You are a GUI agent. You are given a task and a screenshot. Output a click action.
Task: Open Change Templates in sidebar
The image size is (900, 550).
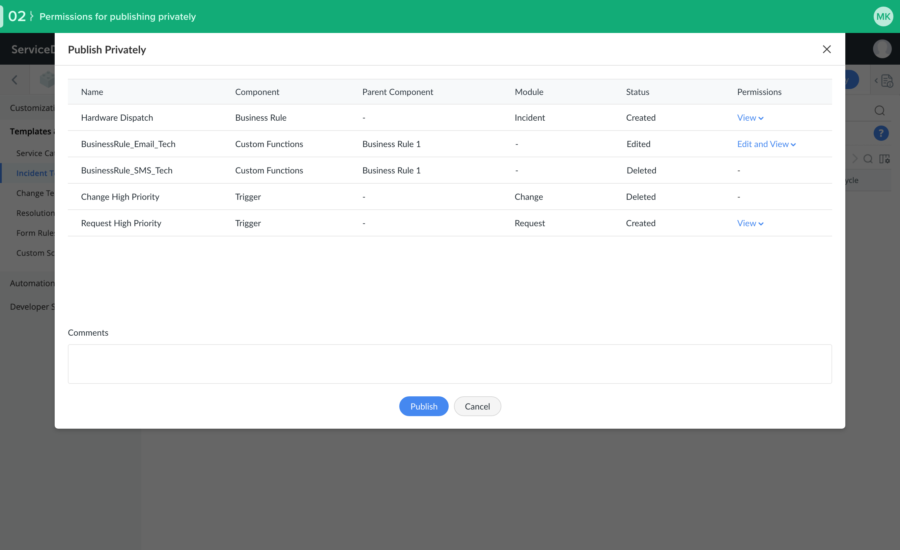[36, 193]
